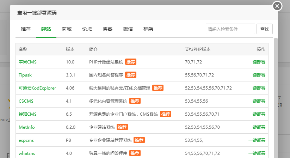The image size is (290, 158).
Task: Click PHP versions 53,54,55,56 for CSCMS
Action: coord(196,101)
